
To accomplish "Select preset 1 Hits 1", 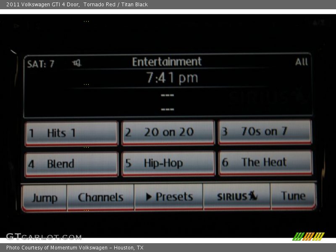I will click(x=71, y=134).
